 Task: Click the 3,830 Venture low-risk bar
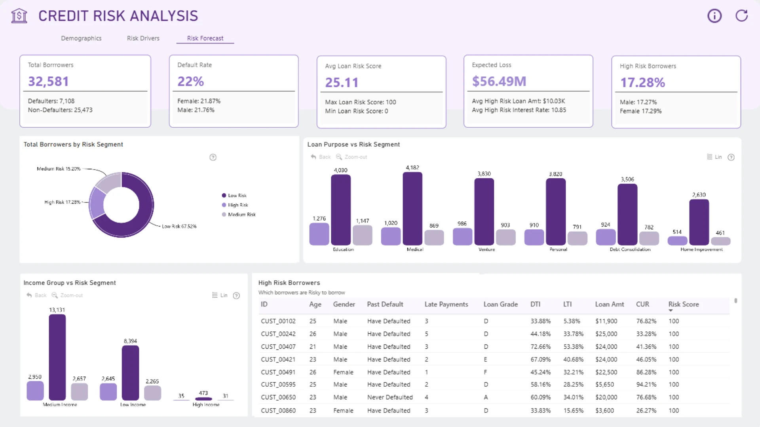(484, 212)
